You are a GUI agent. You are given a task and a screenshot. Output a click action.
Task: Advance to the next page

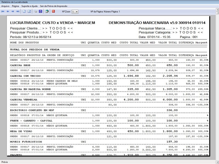click(13, 11)
